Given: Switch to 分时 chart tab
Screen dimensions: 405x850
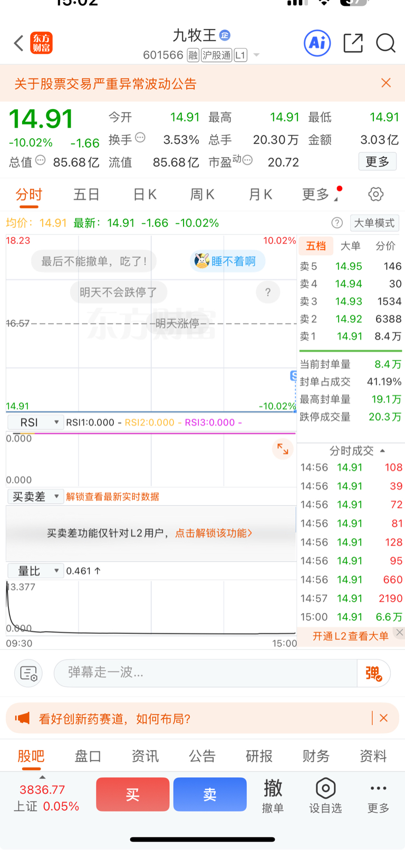Looking at the screenshot, I should click(29, 195).
